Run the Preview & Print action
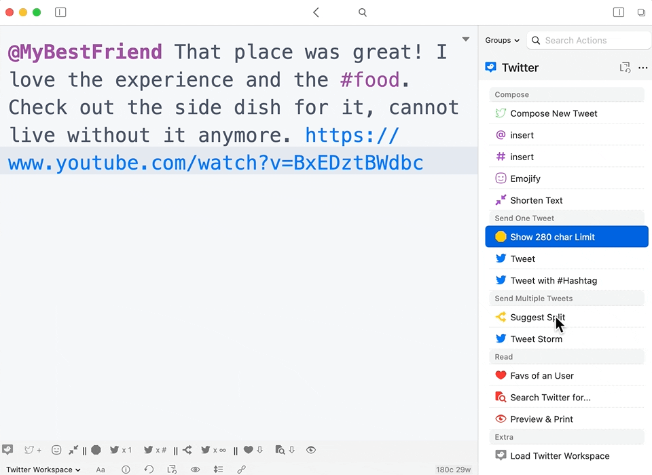This screenshot has width=652, height=475. [566, 419]
